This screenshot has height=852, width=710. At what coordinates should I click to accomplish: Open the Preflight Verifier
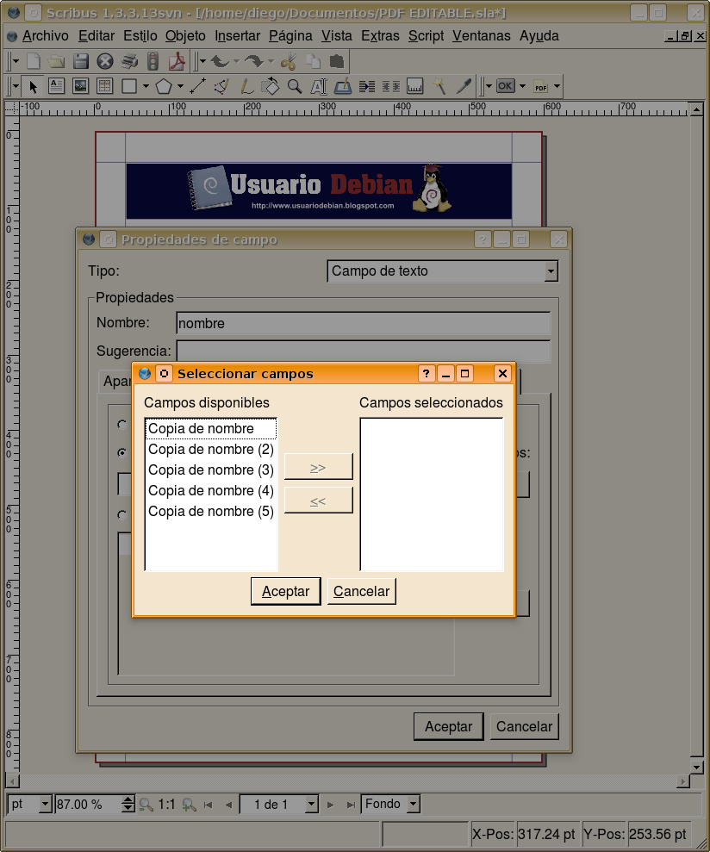pos(153,60)
